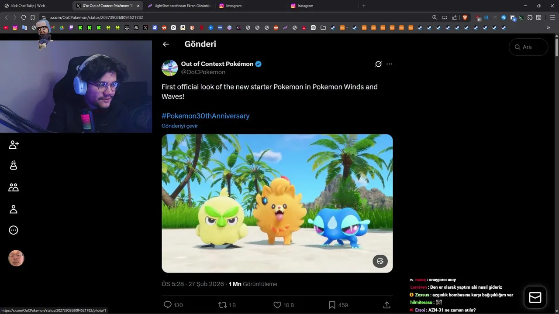Open the bookmarks bar folder icon

coord(323,27)
